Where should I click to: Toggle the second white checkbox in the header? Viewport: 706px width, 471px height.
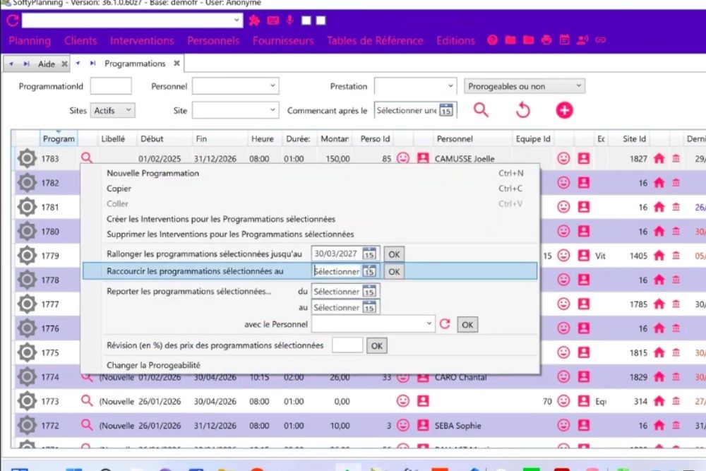coord(320,20)
